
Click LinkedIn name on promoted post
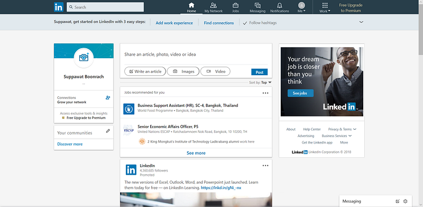coord(148,166)
